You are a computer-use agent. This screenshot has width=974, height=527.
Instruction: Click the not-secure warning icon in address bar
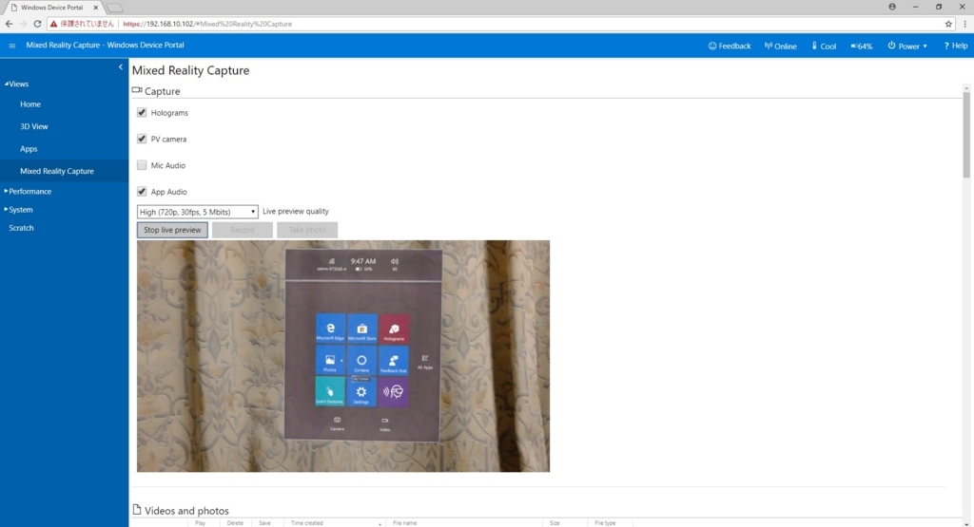(x=53, y=24)
